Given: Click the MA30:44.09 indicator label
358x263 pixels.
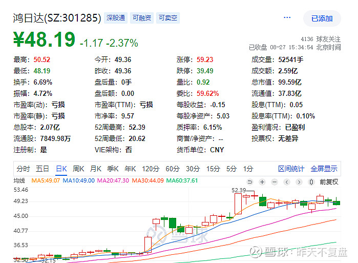Looking at the screenshot, I should coord(148,180).
